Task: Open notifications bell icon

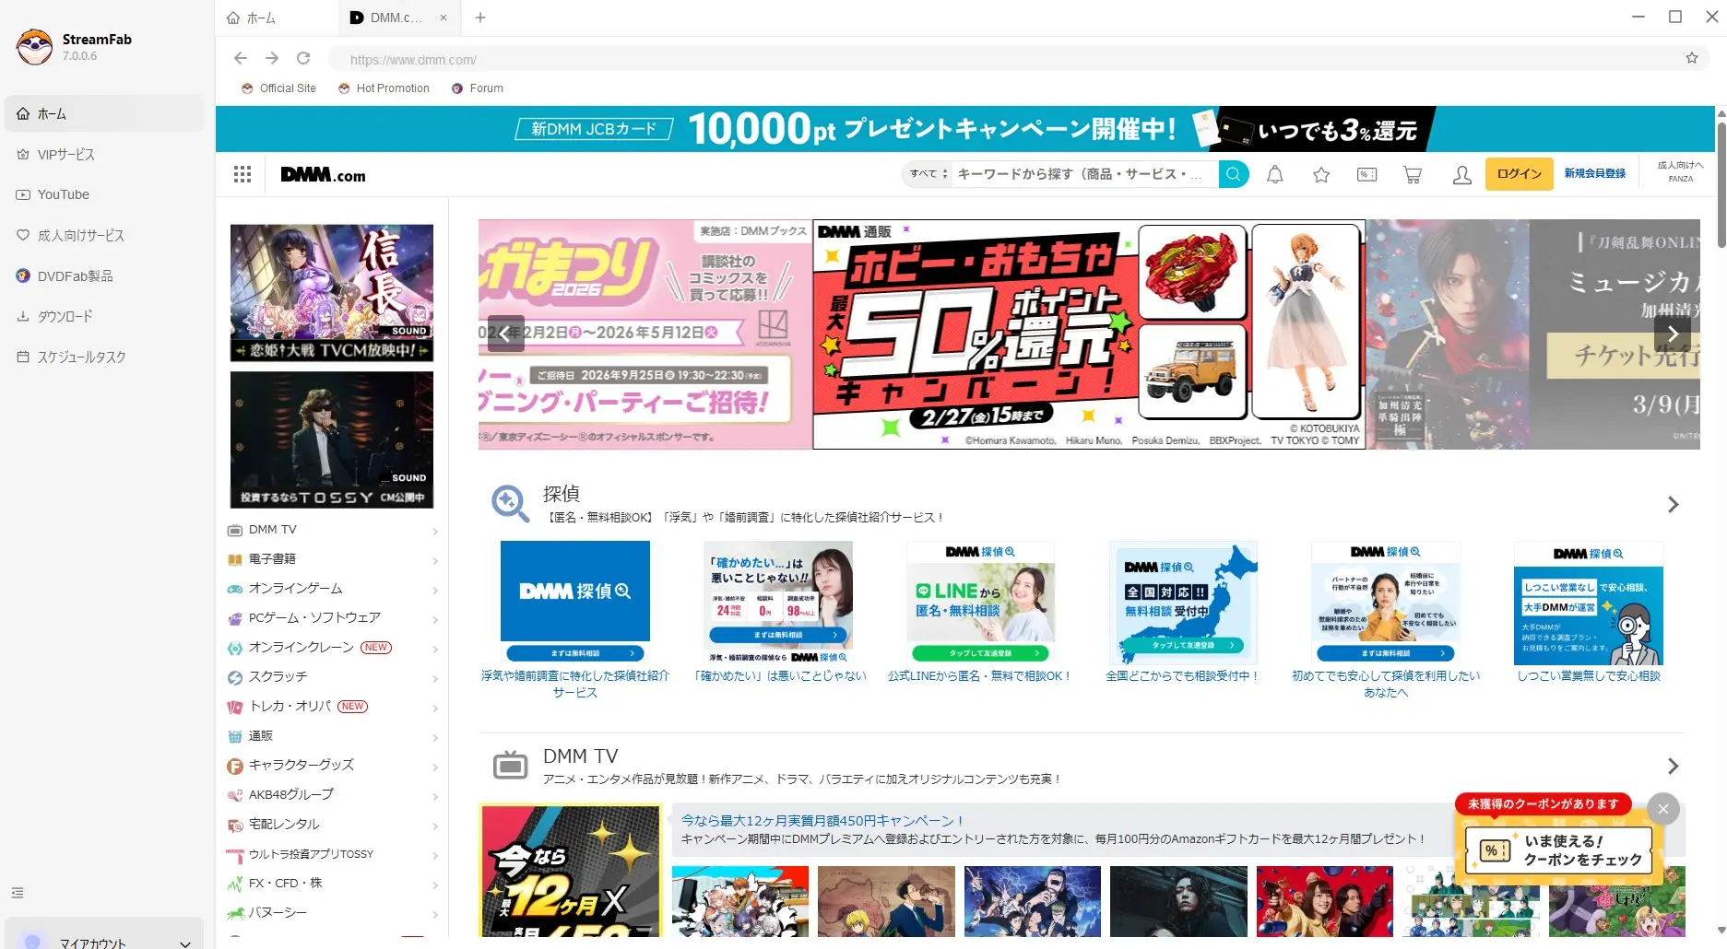Action: pos(1275,174)
